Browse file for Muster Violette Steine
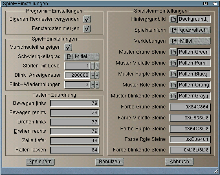The width and height of the screenshot is (220, 175). (x=173, y=63)
